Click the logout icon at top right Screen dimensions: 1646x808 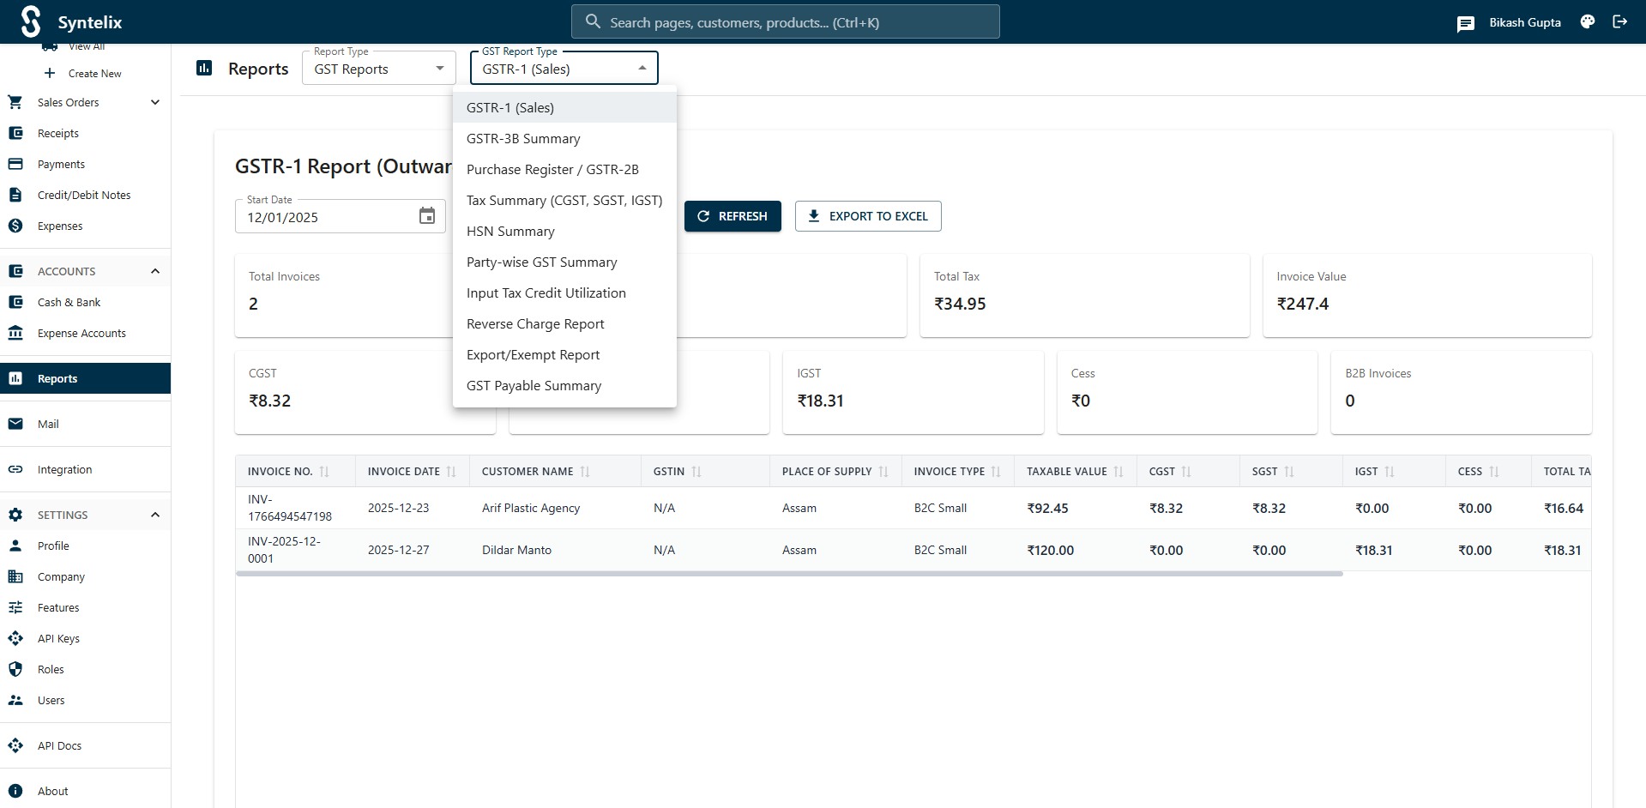pos(1620,21)
